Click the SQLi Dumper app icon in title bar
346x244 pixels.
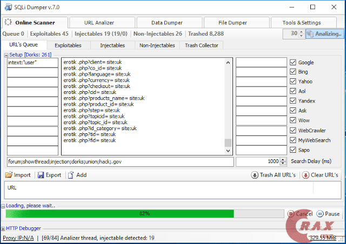click(8, 7)
